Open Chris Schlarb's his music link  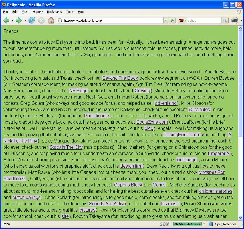[170, 204]
